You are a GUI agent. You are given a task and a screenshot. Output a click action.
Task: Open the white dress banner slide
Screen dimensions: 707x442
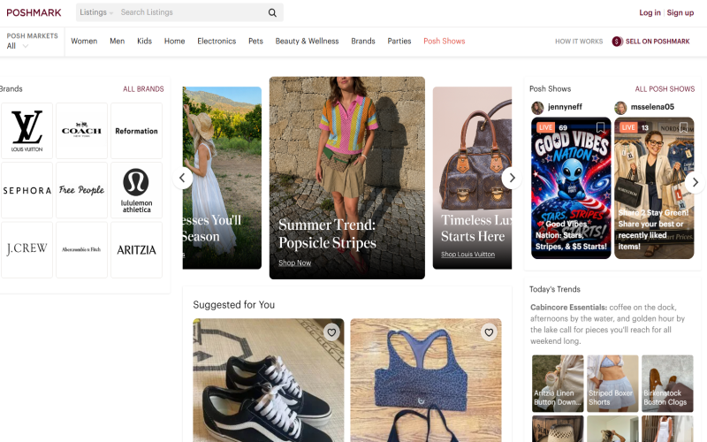coord(222,178)
